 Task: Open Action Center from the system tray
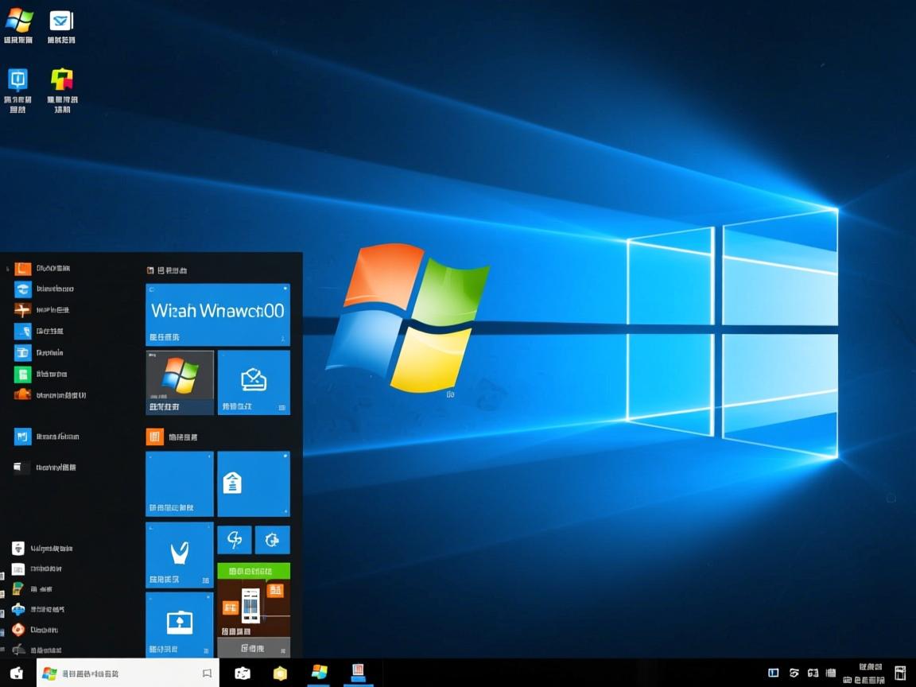click(901, 672)
